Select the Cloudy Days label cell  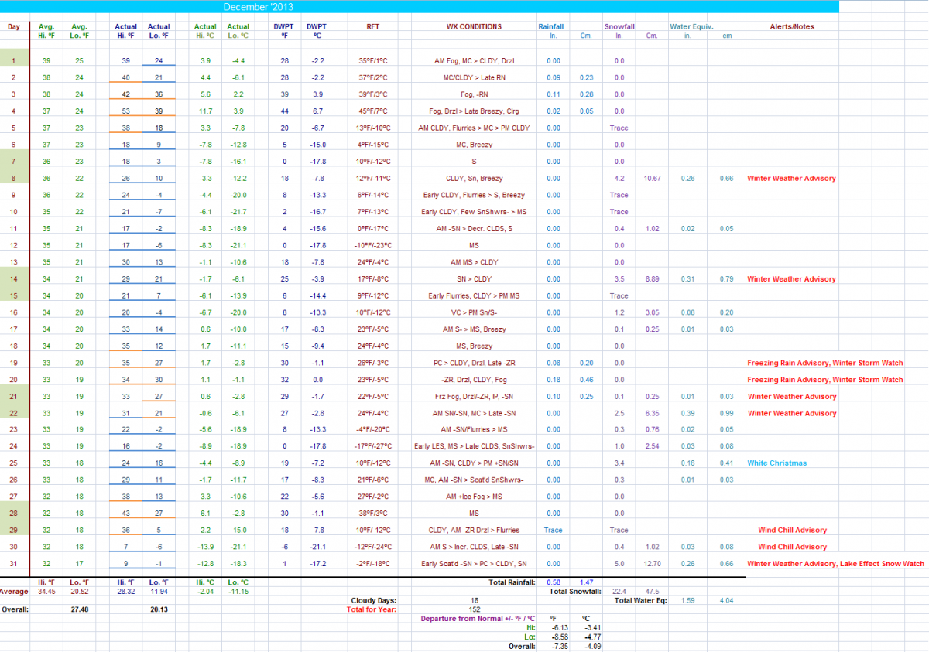(374, 599)
